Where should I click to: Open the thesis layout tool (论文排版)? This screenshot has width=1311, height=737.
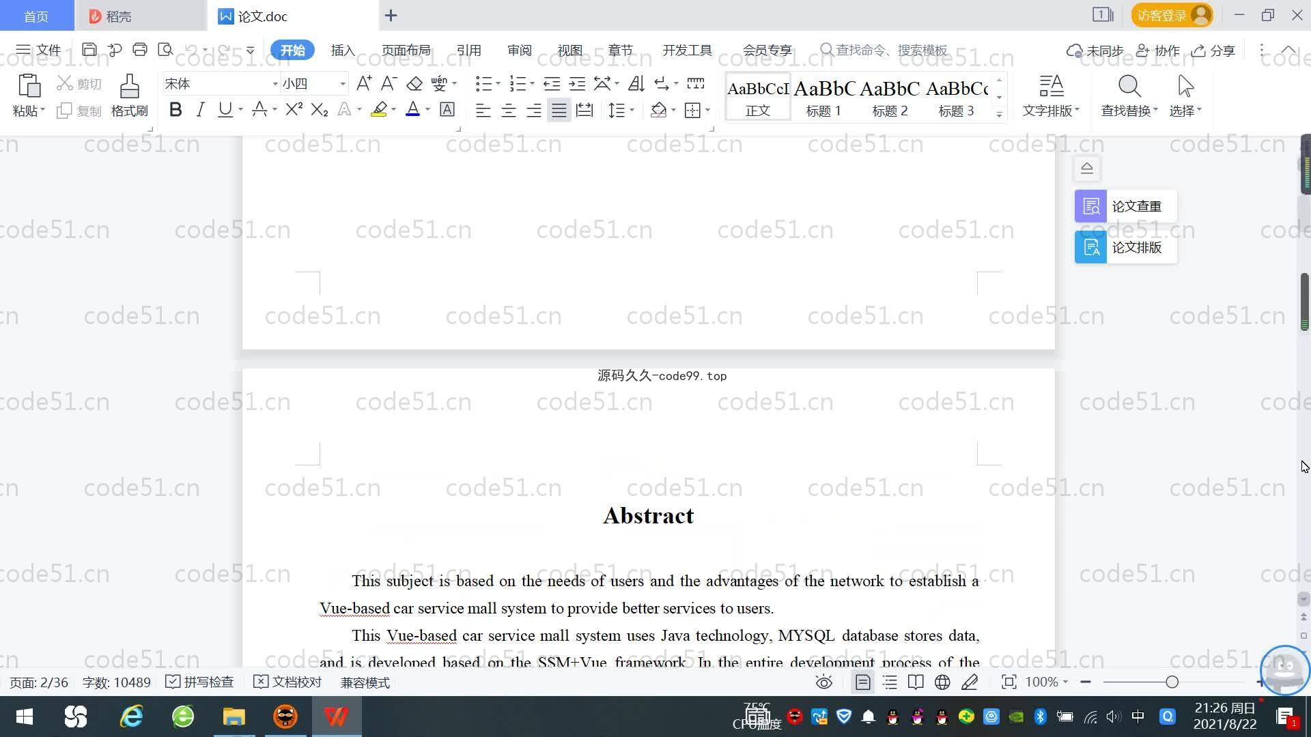(x=1125, y=247)
